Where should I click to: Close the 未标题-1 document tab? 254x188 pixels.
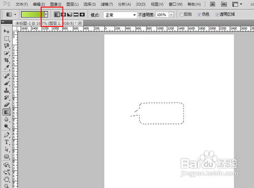coord(80,23)
